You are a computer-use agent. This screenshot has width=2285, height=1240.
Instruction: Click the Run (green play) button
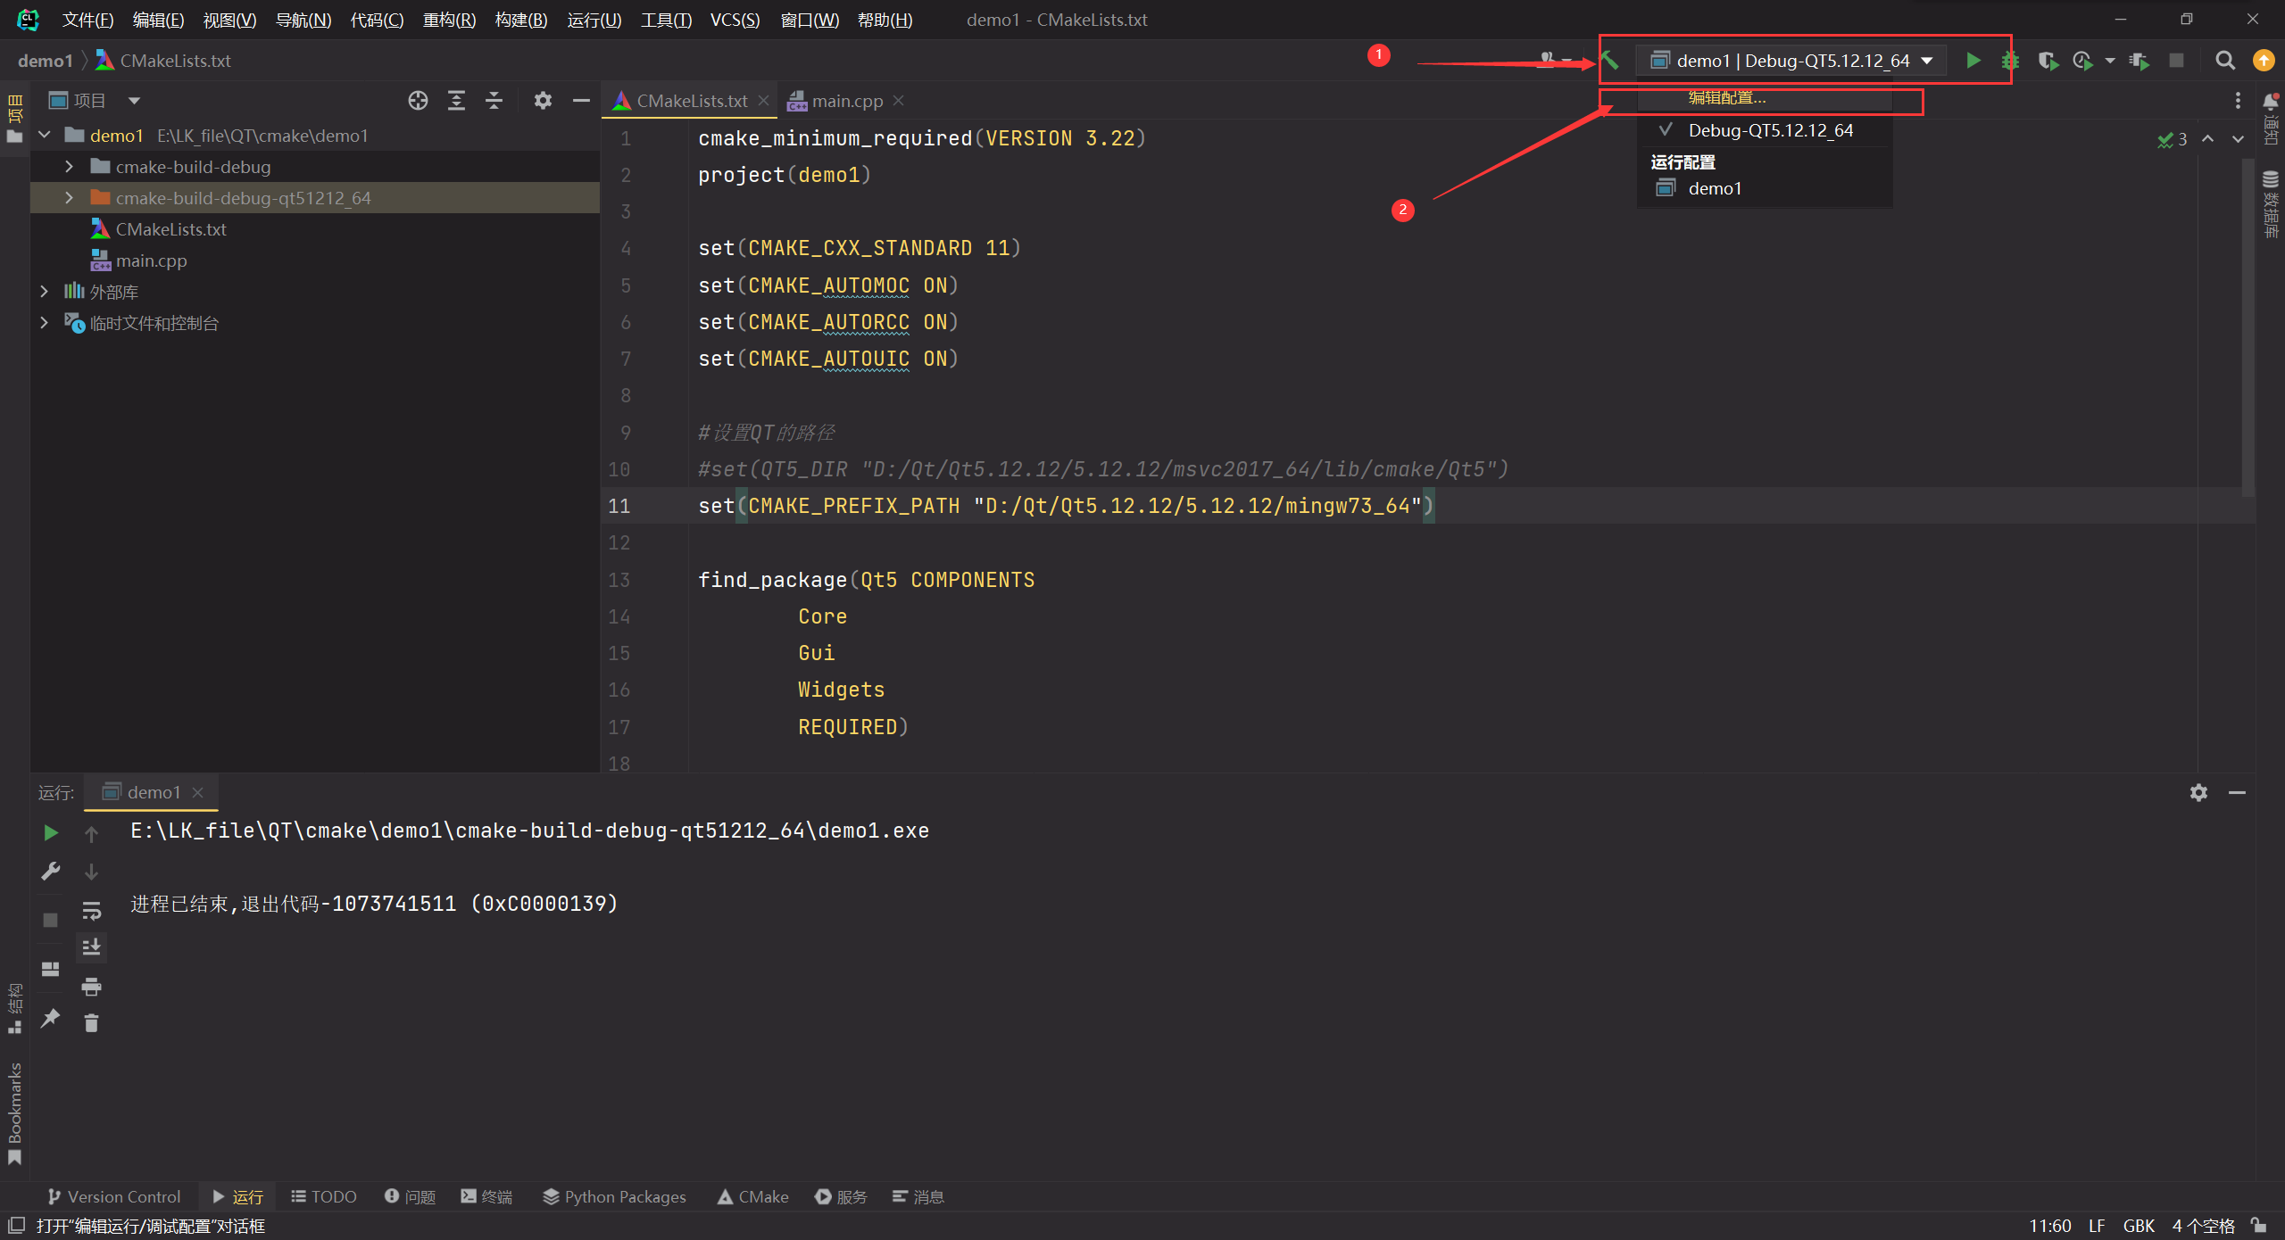[1972, 61]
